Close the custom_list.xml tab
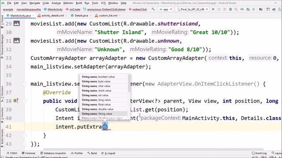The width and height of the screenshot is (282, 158). [x=120, y=16]
